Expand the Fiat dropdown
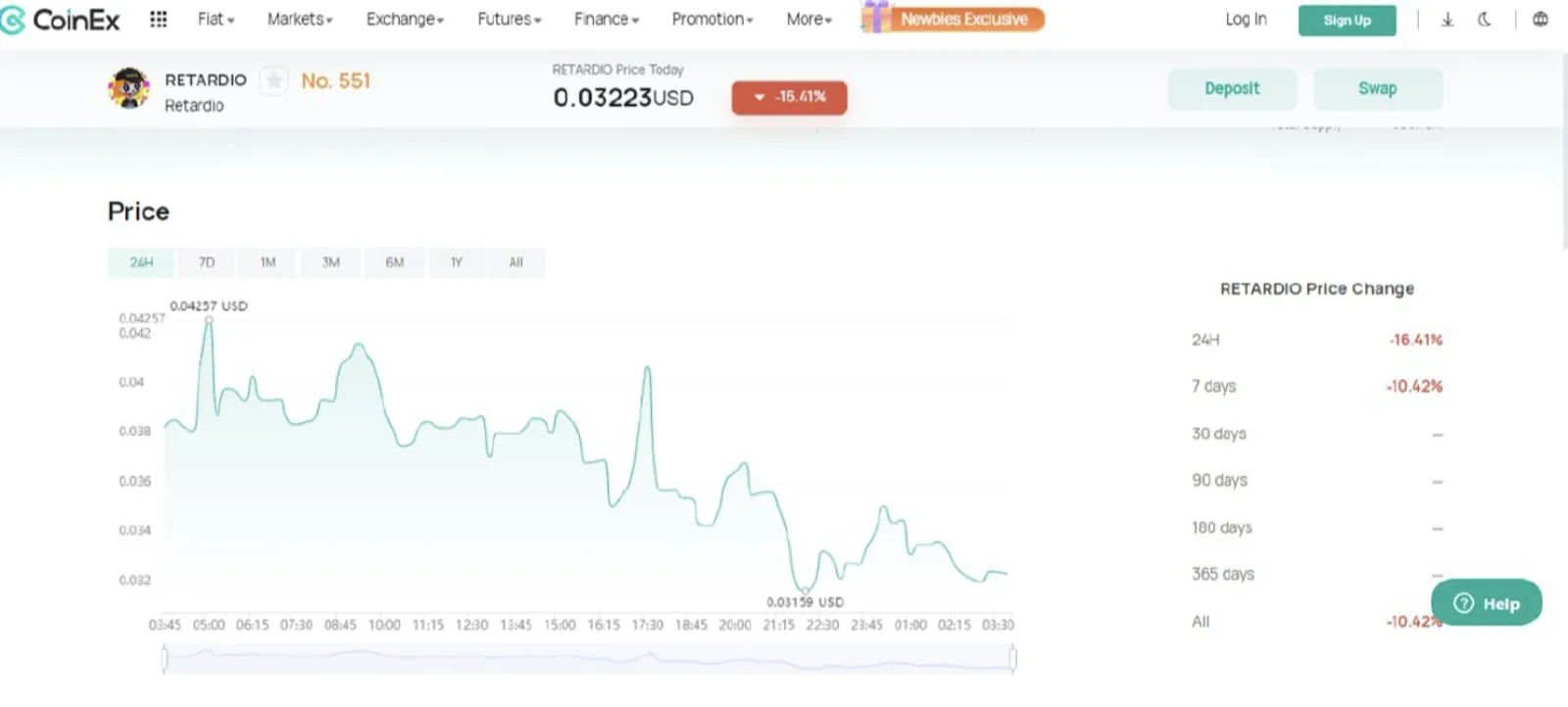This screenshot has width=1568, height=707. [216, 19]
